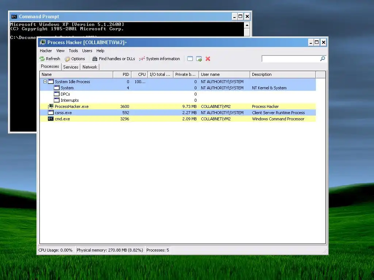Click PID 592 cell

[126, 113]
